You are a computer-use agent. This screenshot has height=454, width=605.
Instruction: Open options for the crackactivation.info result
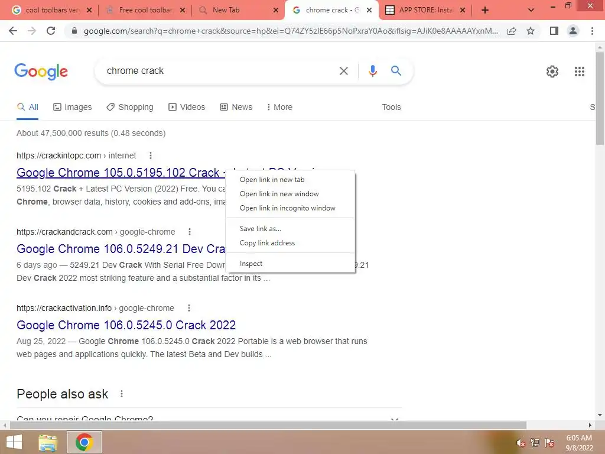coord(188,308)
